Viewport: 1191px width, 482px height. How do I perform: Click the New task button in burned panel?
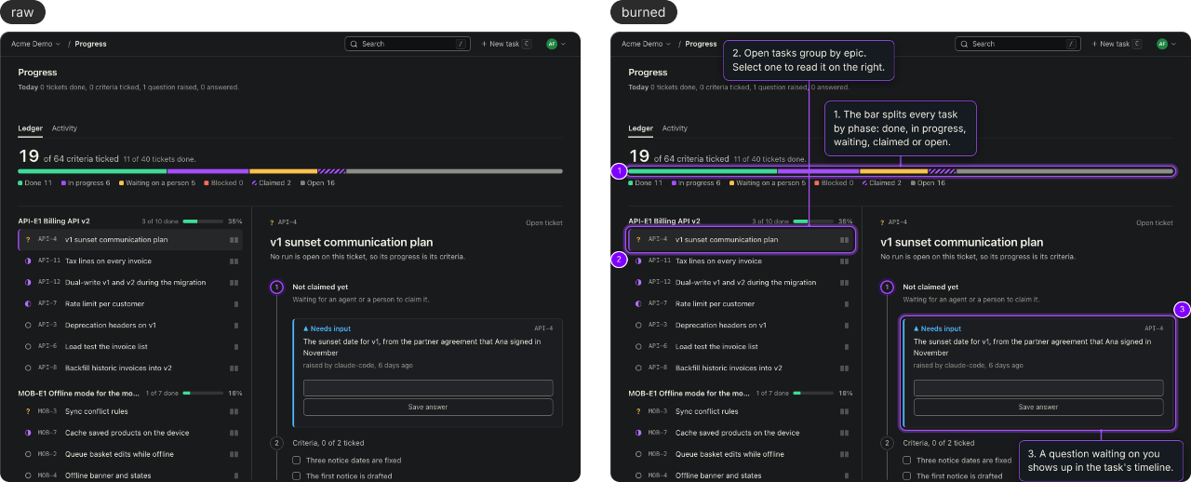pyautogui.click(x=1117, y=44)
